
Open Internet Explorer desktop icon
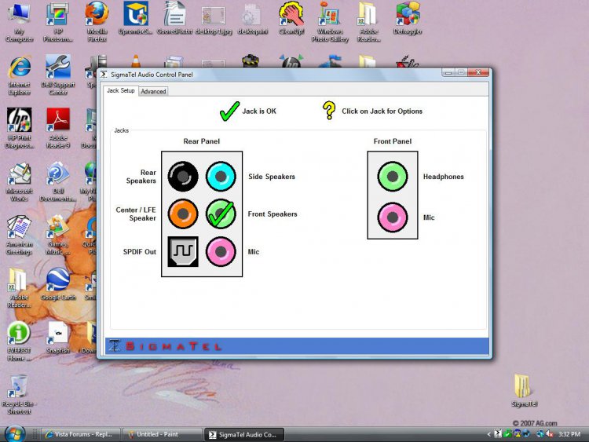(19, 75)
